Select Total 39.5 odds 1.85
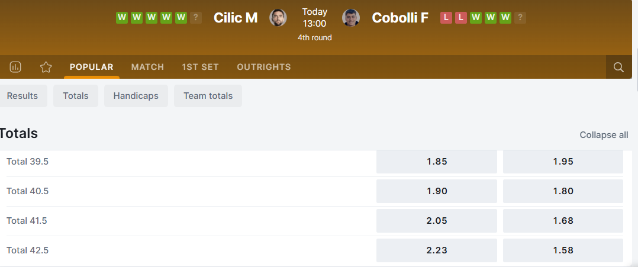Screen dimensions: 638x267 tap(436, 162)
